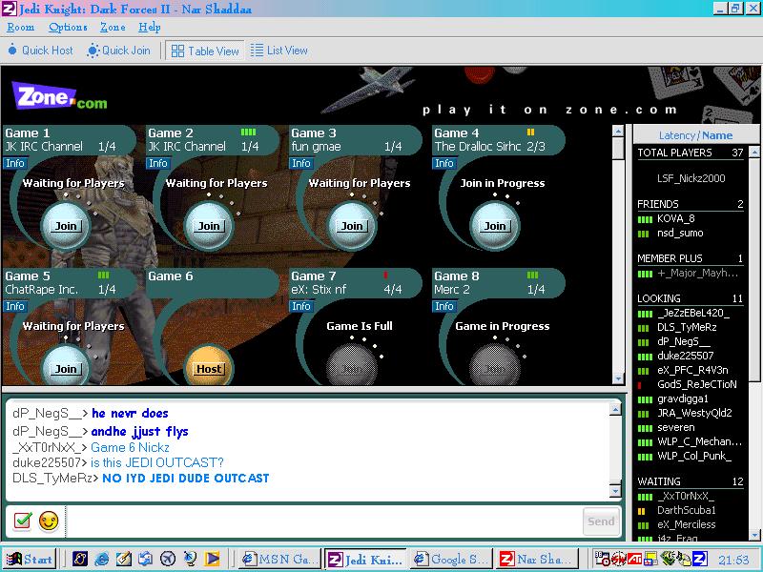
Task: Join Game 2 JK IRC Channel
Action: [209, 226]
